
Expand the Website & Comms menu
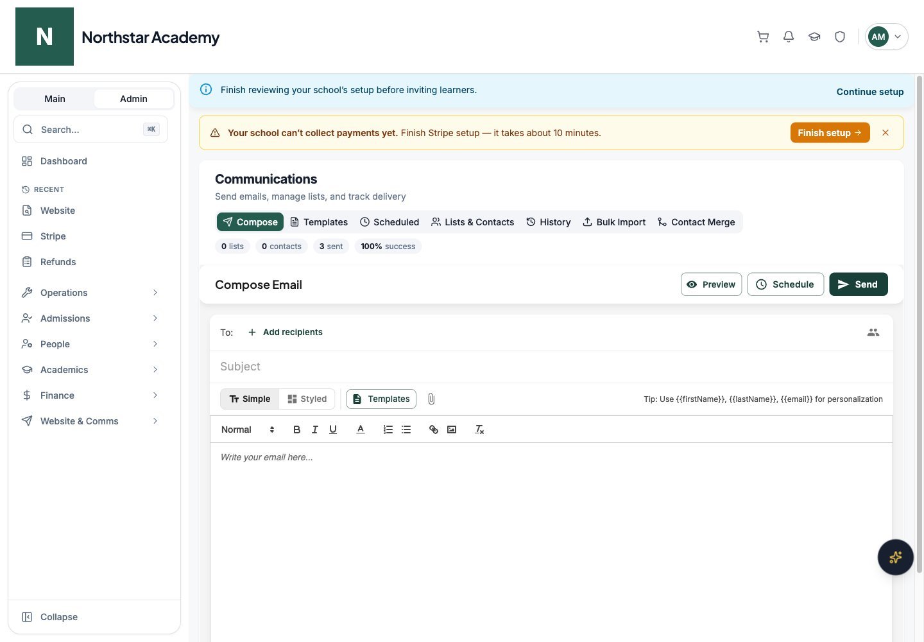click(89, 421)
